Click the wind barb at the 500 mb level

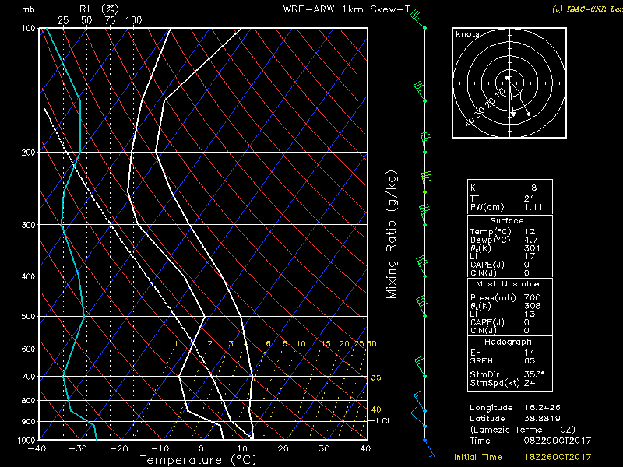421,307
